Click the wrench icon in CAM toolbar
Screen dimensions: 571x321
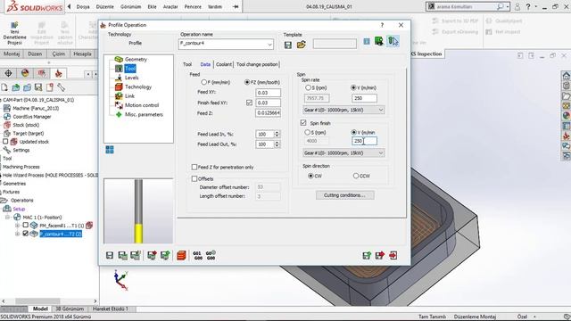(x=61, y=87)
